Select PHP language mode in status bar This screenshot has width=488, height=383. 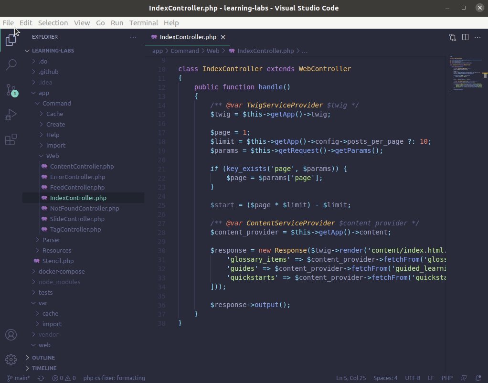447,378
